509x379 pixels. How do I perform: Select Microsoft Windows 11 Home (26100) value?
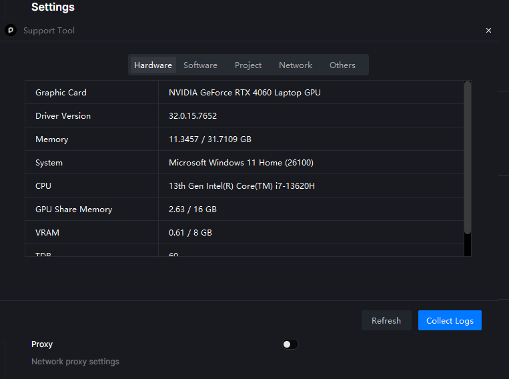pyautogui.click(x=241, y=163)
